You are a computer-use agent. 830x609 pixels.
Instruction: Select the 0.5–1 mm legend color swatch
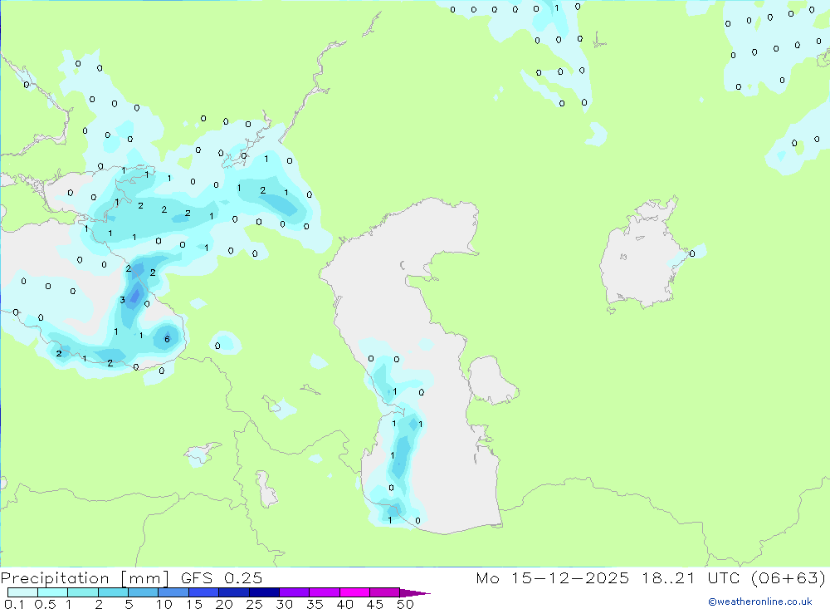(53, 592)
